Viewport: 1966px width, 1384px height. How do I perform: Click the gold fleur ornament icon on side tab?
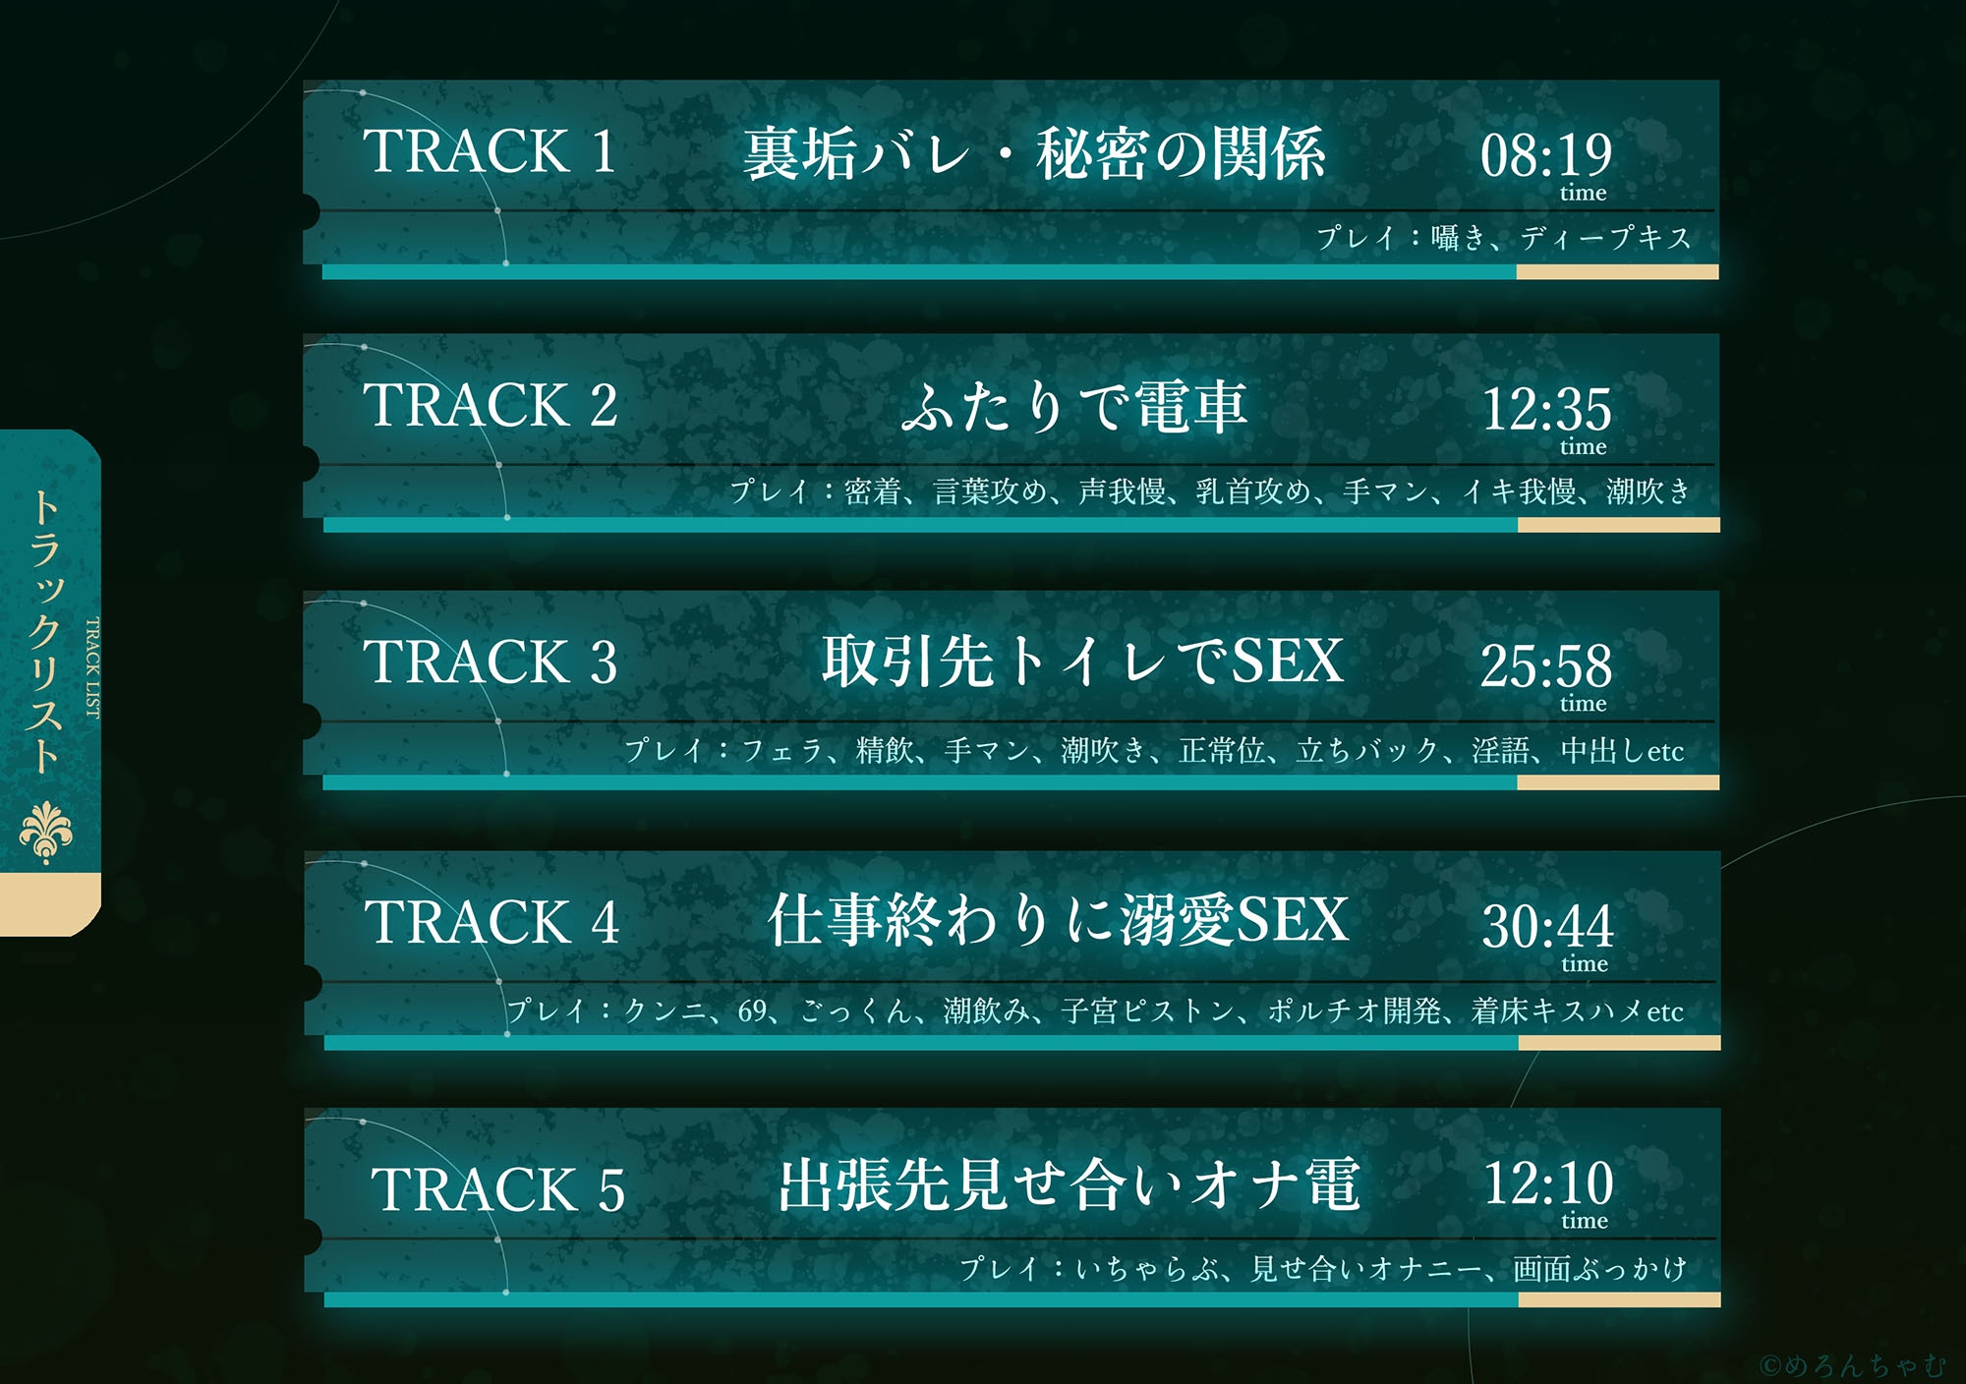click(x=46, y=832)
